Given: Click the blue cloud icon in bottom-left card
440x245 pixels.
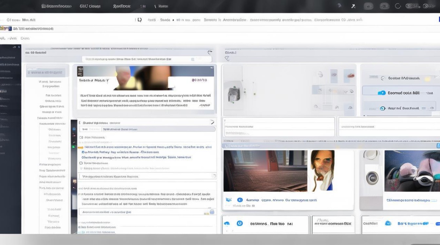Looking at the screenshot, I should click(227, 224).
